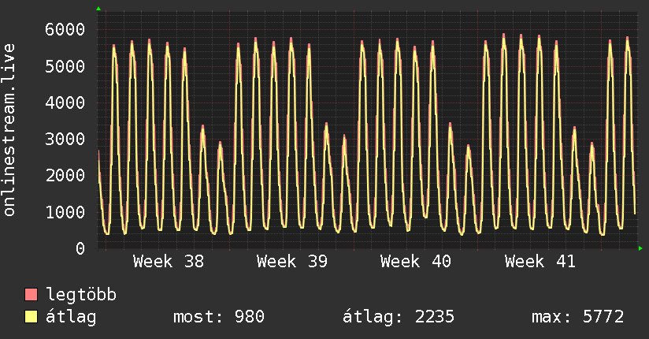Click the 'max: 5772' statistic

pos(577,317)
